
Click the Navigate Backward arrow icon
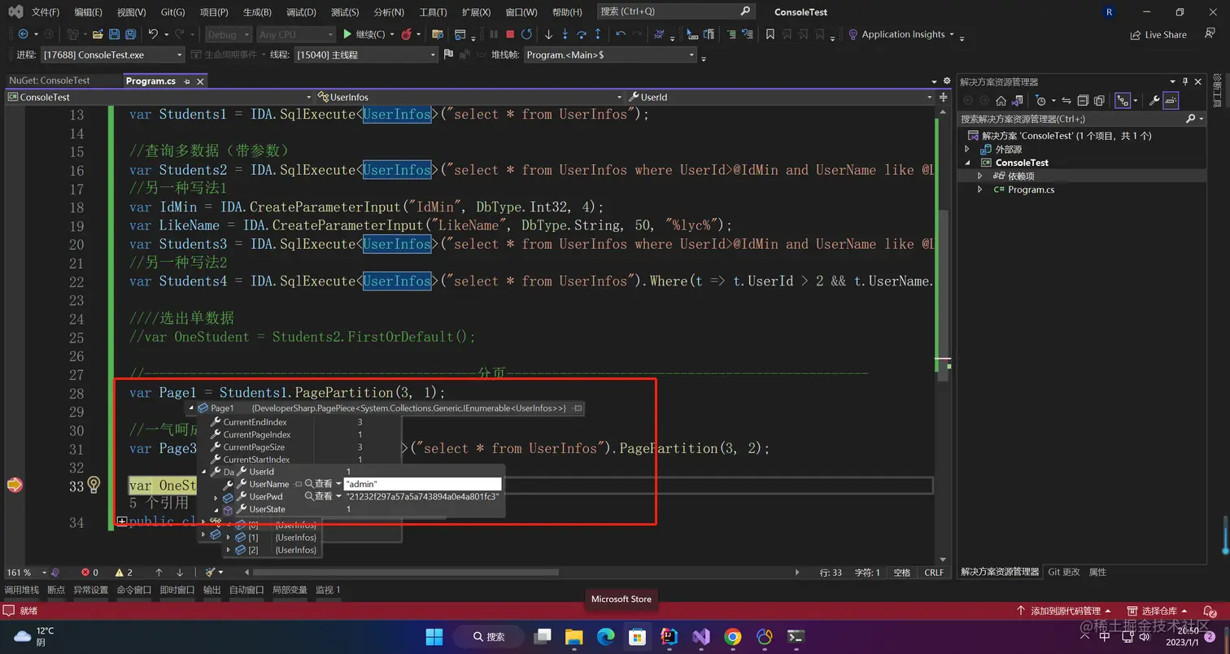click(23, 34)
